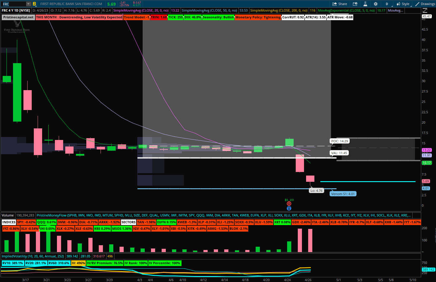Click the 10.17 green price axis tag
The image size is (436, 282).
tap(427, 163)
